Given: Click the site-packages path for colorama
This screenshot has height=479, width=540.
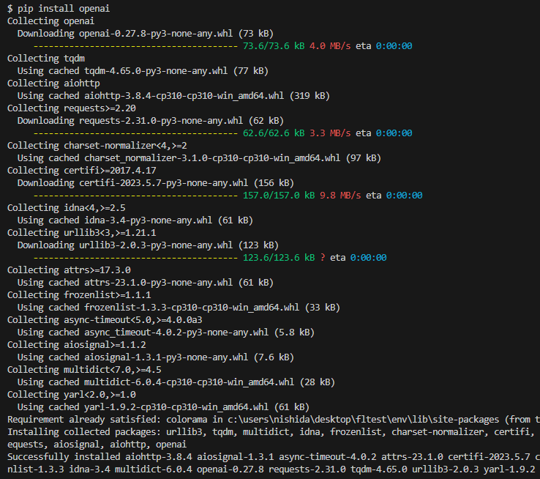Looking at the screenshot, I should pos(363,420).
